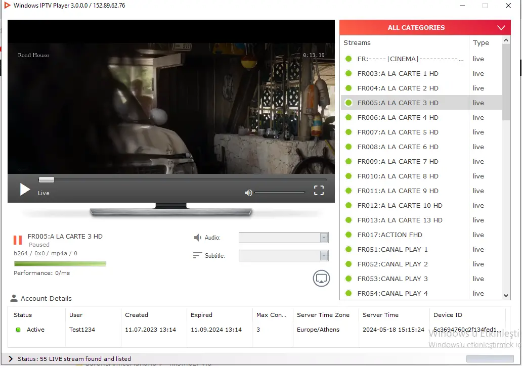The height and width of the screenshot is (368, 523).
Task: Select stream FR009:A LA CARTE 7 HD
Action: [x=422, y=162]
